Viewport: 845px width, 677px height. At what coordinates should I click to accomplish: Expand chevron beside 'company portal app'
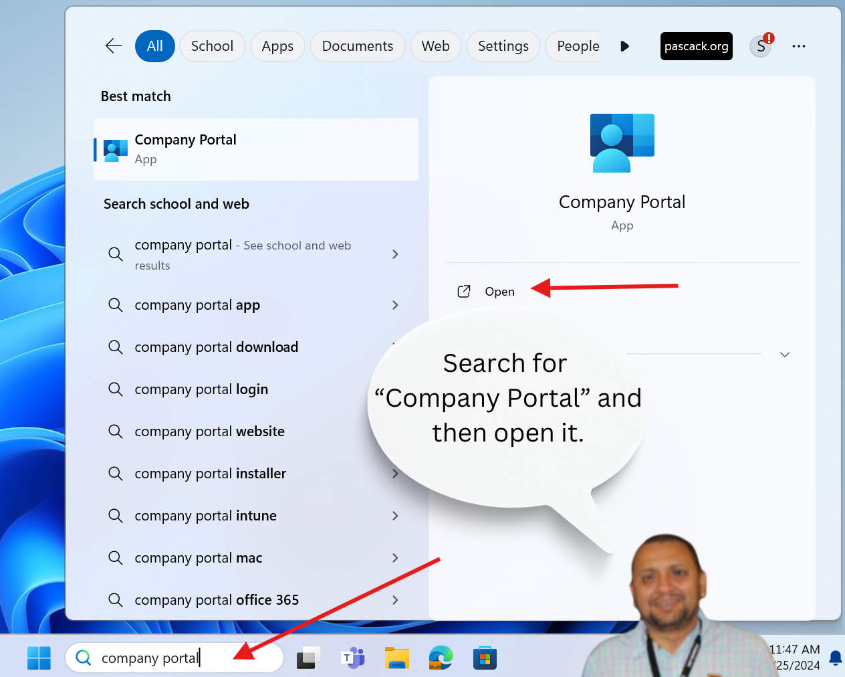point(395,305)
